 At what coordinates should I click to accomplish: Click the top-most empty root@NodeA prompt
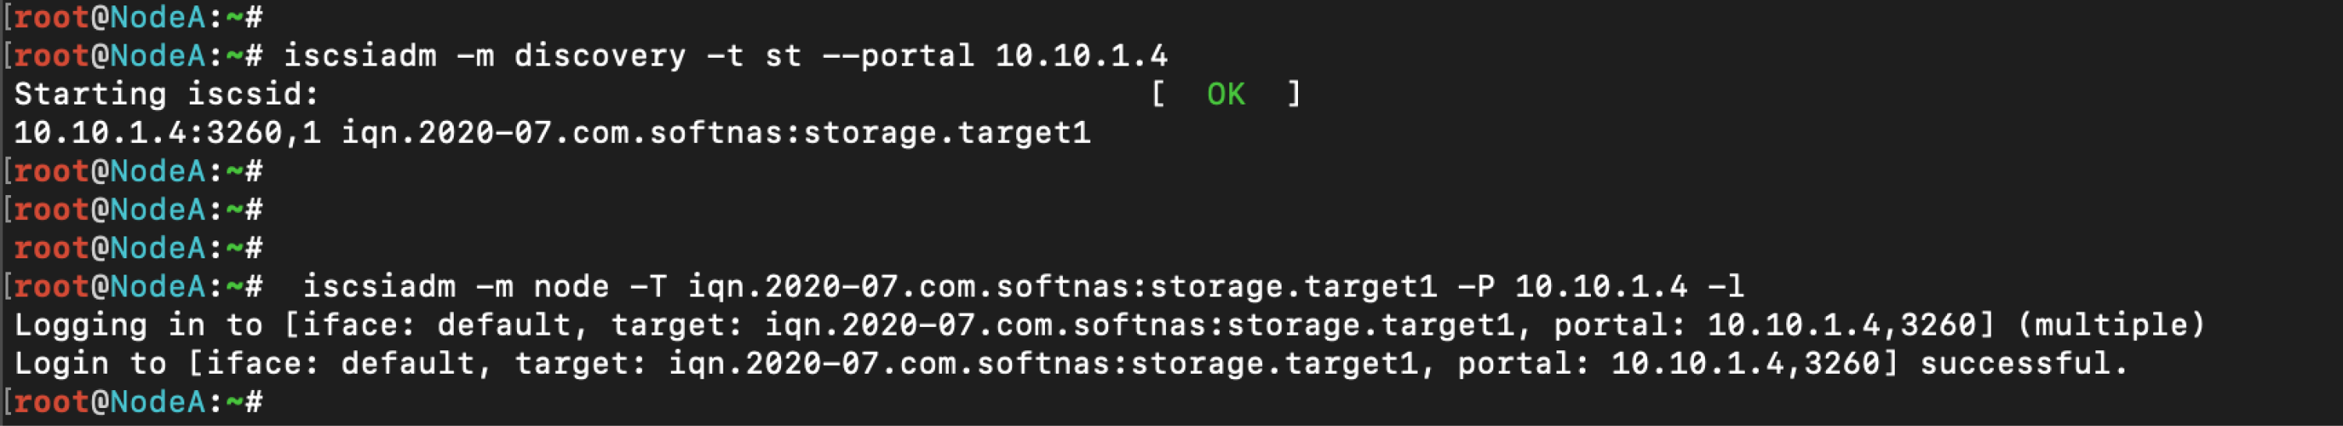tap(137, 16)
